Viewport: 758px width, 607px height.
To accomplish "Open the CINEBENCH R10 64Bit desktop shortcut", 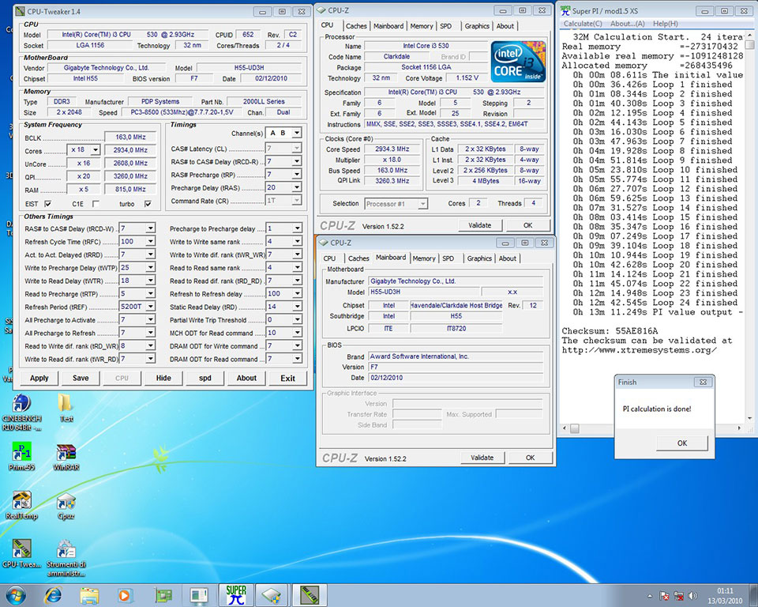I will (21, 412).
